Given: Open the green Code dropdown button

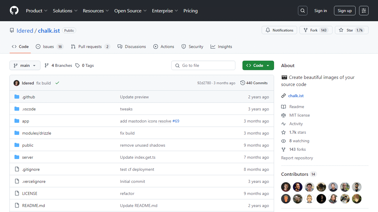Looking at the screenshot, I should click(258, 65).
